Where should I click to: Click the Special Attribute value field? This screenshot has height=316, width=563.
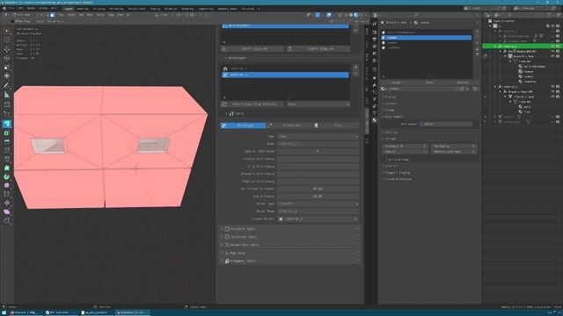point(318,151)
